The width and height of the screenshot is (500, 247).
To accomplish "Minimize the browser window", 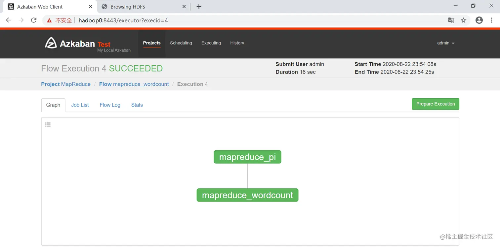I will coord(456,6).
